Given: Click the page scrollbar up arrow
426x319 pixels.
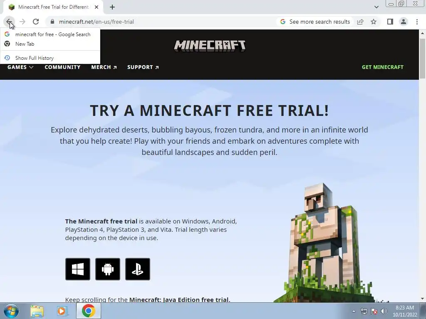Looking at the screenshot, I should pyautogui.click(x=423, y=33).
